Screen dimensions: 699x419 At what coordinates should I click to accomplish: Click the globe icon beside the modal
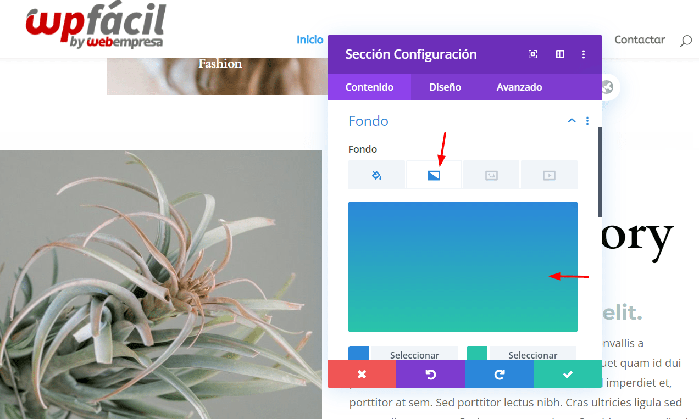click(607, 87)
